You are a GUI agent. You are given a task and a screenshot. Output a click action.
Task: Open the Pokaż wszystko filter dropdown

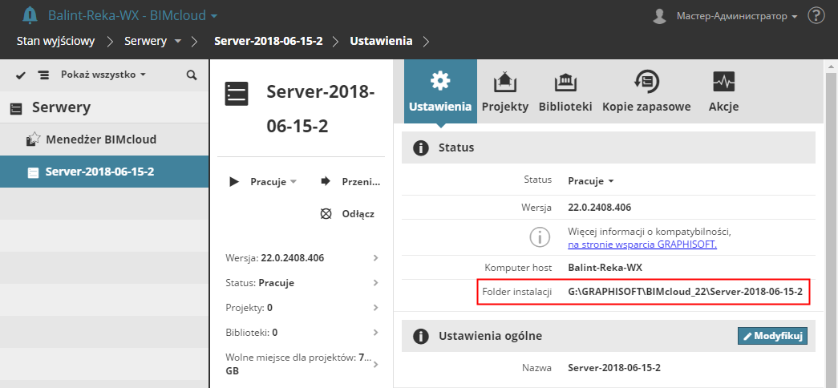pos(103,75)
